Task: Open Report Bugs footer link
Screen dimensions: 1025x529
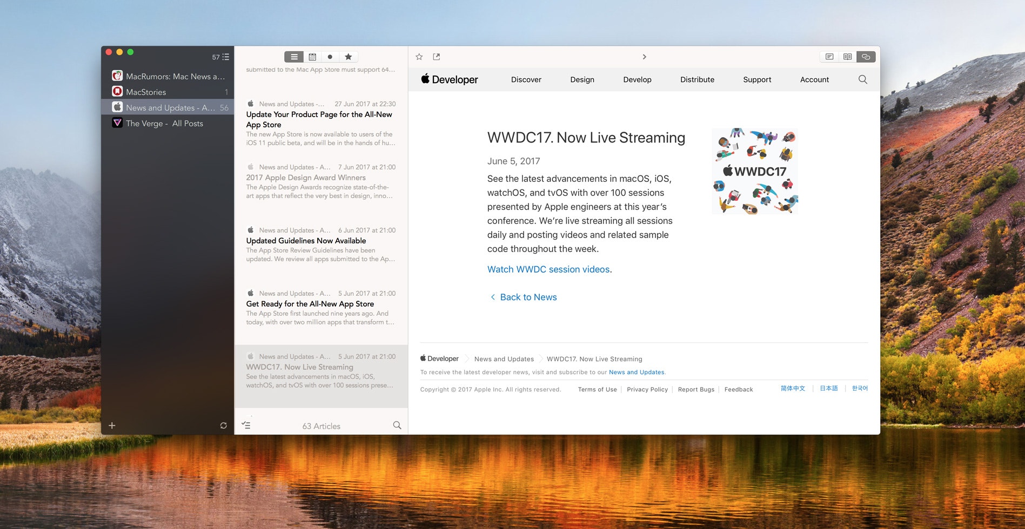Action: pyautogui.click(x=696, y=389)
